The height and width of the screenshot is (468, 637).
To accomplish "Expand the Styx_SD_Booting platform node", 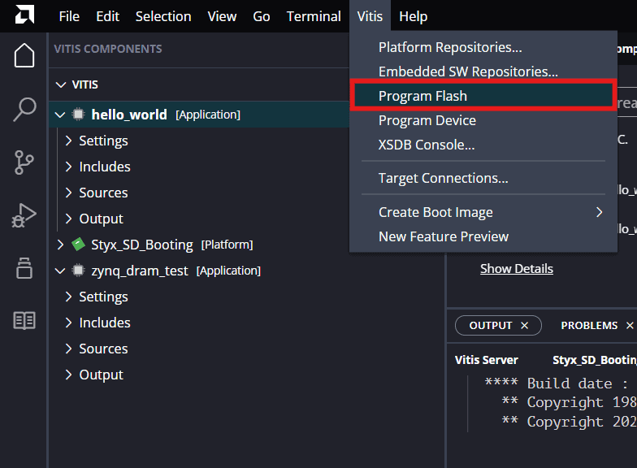I will coord(60,245).
